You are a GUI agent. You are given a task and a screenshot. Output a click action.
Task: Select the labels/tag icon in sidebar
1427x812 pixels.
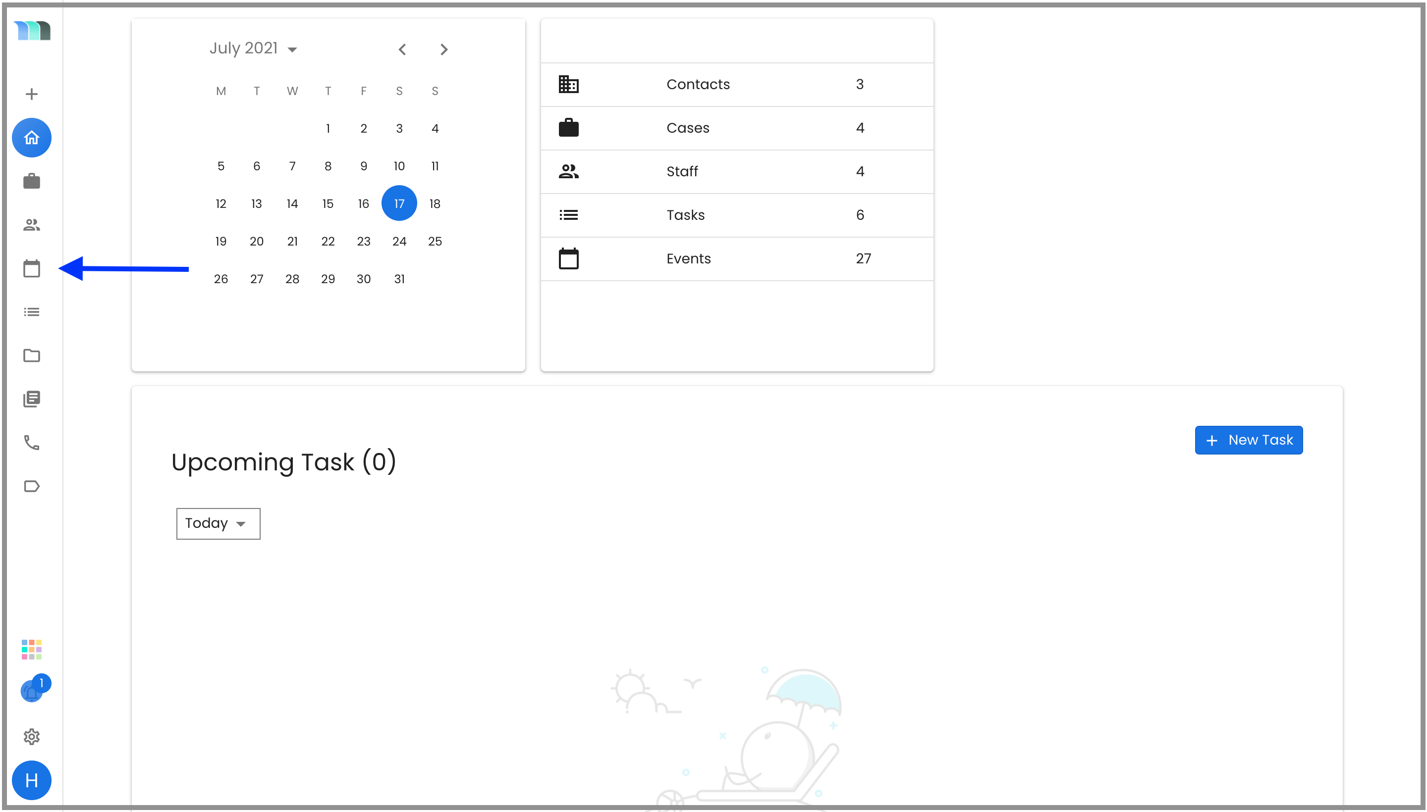point(31,487)
